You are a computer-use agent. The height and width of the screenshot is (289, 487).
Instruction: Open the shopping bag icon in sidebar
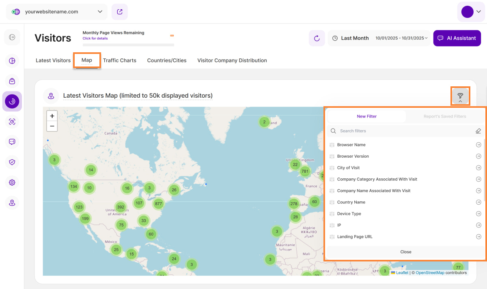pos(12,81)
